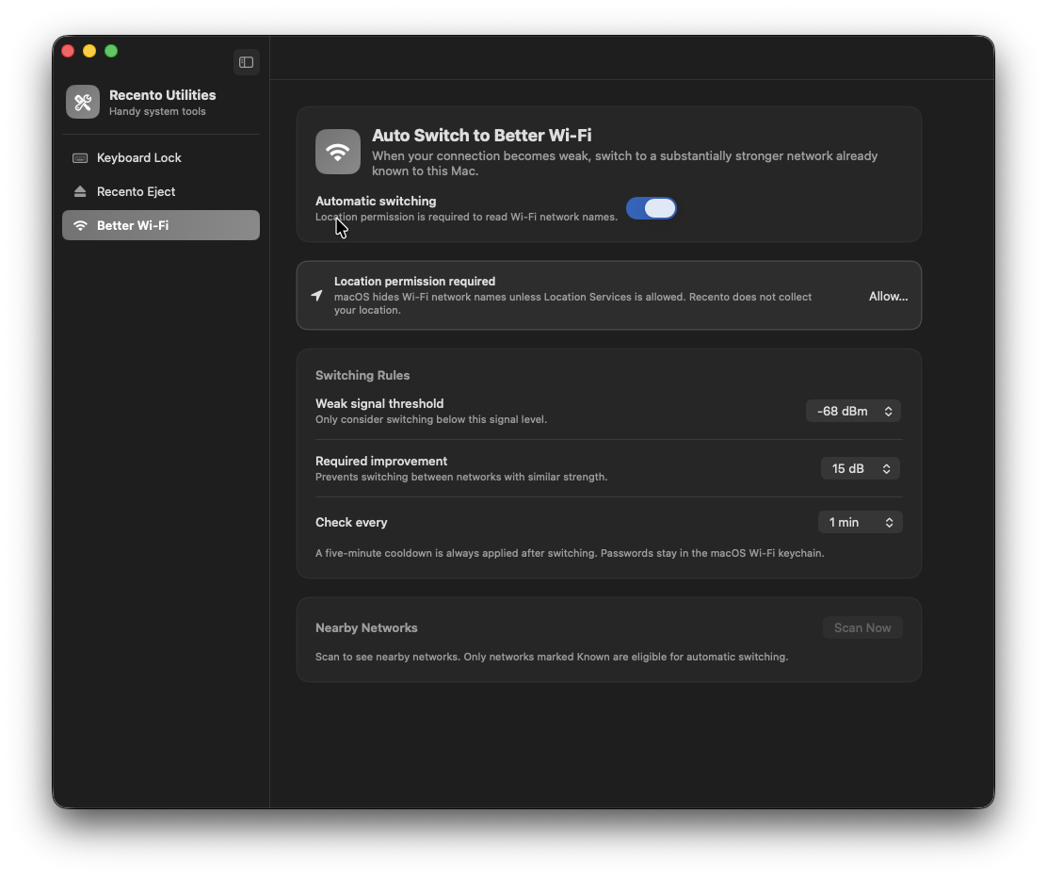Click the Auto Switch to Better Wi-Fi heading
Image resolution: width=1047 pixels, height=878 pixels.
481,135
